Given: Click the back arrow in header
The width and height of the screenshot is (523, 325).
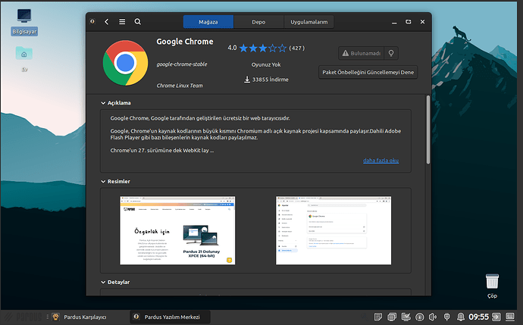Looking at the screenshot, I should click(x=107, y=22).
